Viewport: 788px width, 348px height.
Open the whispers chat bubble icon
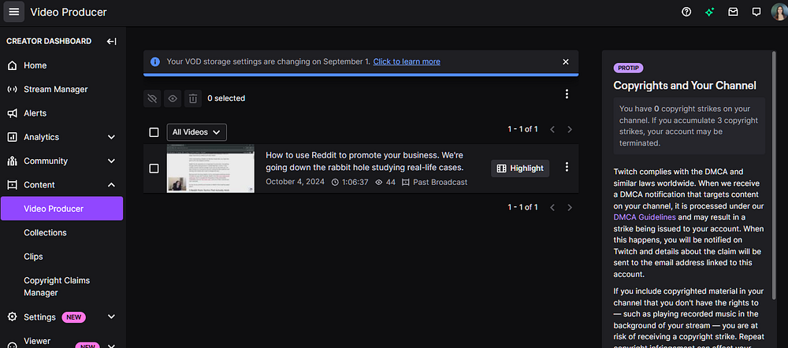(756, 12)
